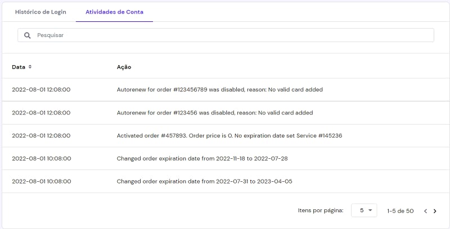Click the magnifying glass search icon
The width and height of the screenshot is (450, 229).
click(27, 35)
